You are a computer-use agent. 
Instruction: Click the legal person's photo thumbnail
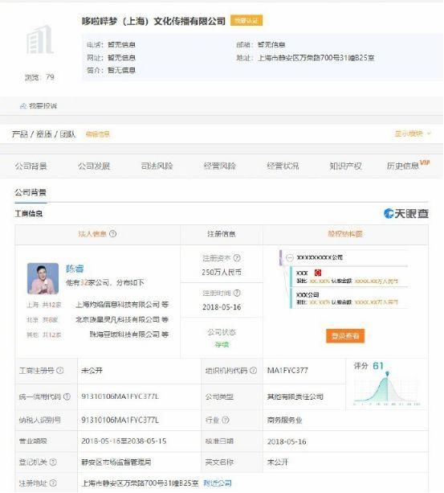coord(43,278)
